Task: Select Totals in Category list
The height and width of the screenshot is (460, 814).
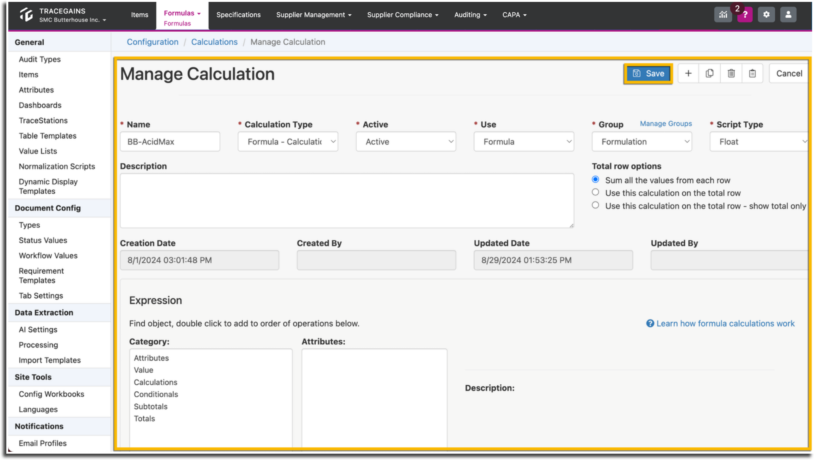Action: 144,418
